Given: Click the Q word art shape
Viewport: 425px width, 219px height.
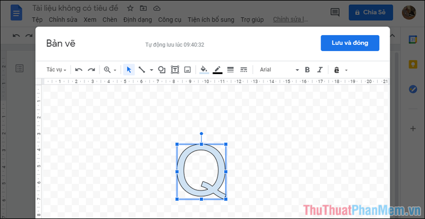Looking at the screenshot, I should (x=202, y=171).
